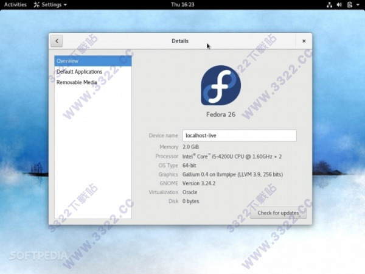Click the Fedora 26 label
Image resolution: width=365 pixels, height=274 pixels.
[x=221, y=114]
